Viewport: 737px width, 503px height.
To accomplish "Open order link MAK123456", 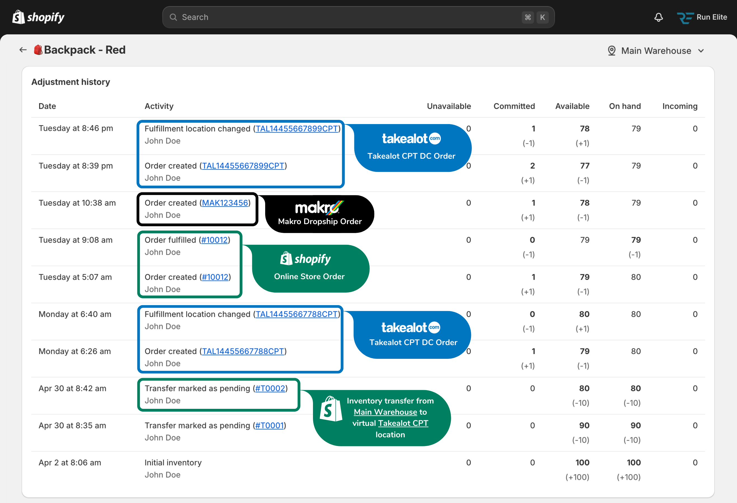I will (x=225, y=203).
